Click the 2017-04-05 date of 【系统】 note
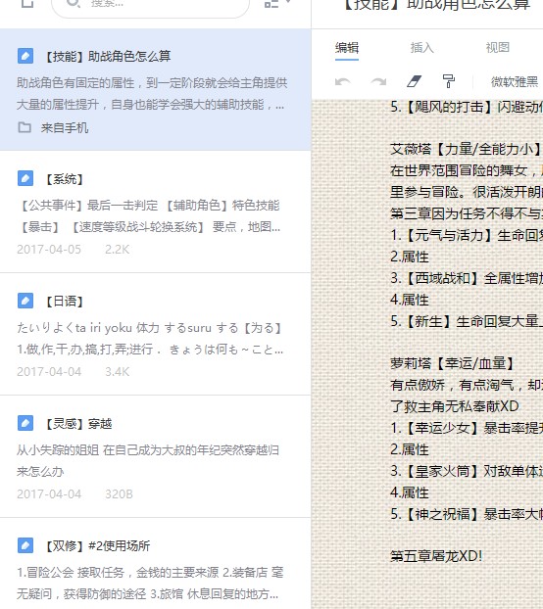The height and width of the screenshot is (609, 543). [x=49, y=250]
